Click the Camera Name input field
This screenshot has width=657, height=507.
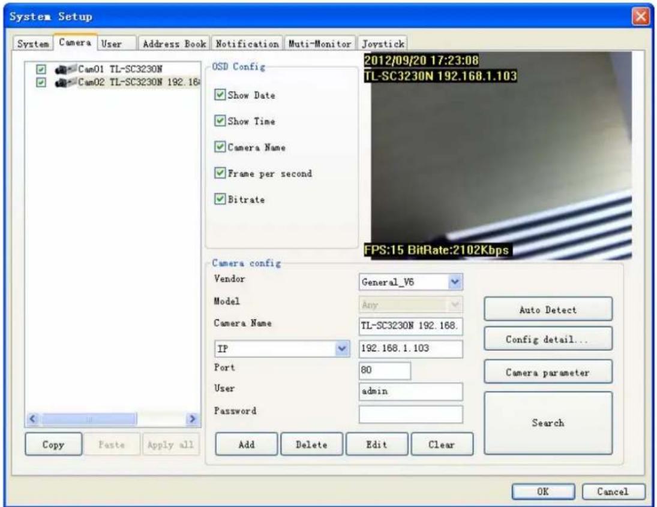[410, 326]
